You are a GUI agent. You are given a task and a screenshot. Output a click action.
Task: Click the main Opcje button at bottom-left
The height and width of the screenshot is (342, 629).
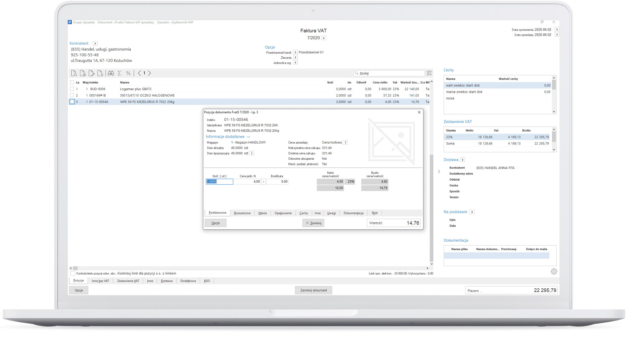point(79,290)
